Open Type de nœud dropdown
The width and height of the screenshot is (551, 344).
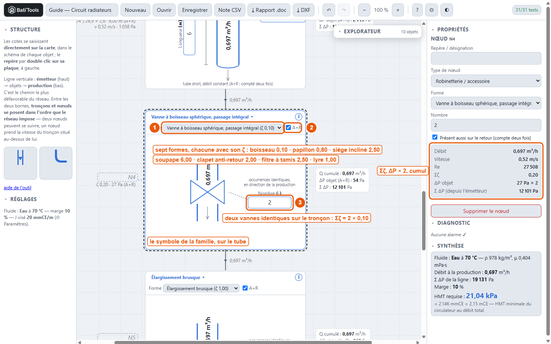[x=486, y=81]
